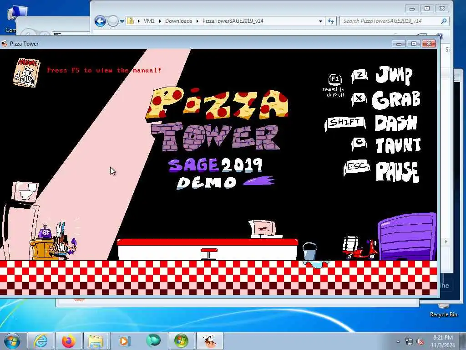Open the Windows Start menu

point(12,341)
